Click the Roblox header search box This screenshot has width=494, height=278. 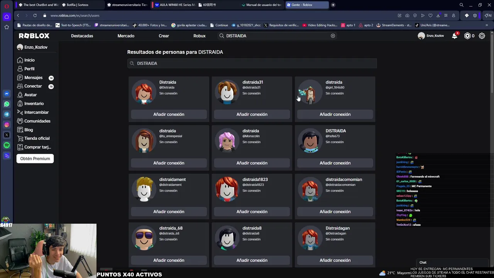pyautogui.click(x=277, y=36)
